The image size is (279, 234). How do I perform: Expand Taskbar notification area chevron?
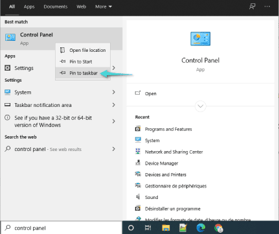click(114, 105)
